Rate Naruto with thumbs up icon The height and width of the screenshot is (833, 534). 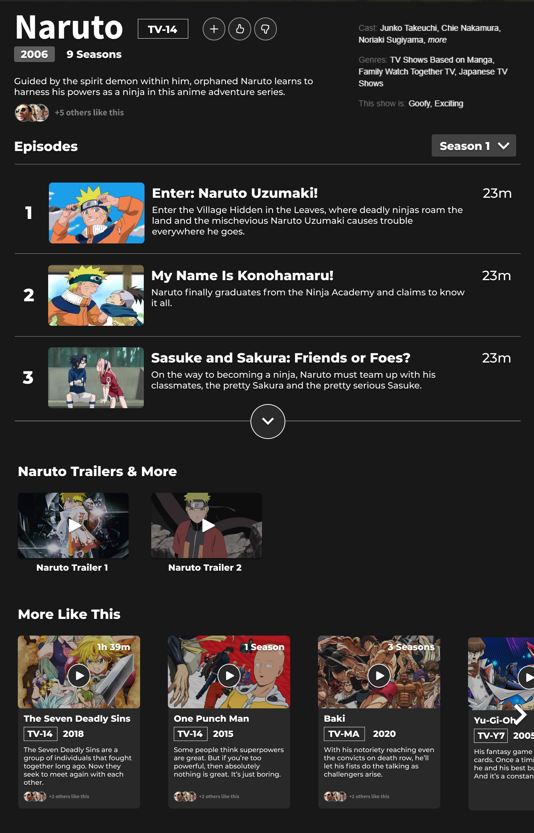[240, 29]
